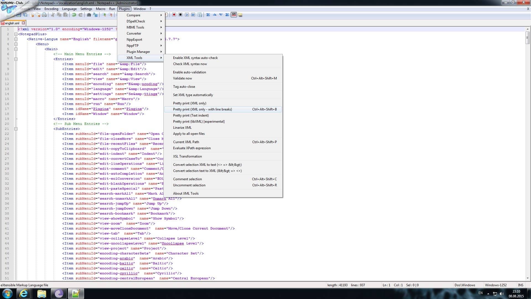Expand the Compare submenu
The width and height of the screenshot is (531, 299).
click(x=141, y=15)
